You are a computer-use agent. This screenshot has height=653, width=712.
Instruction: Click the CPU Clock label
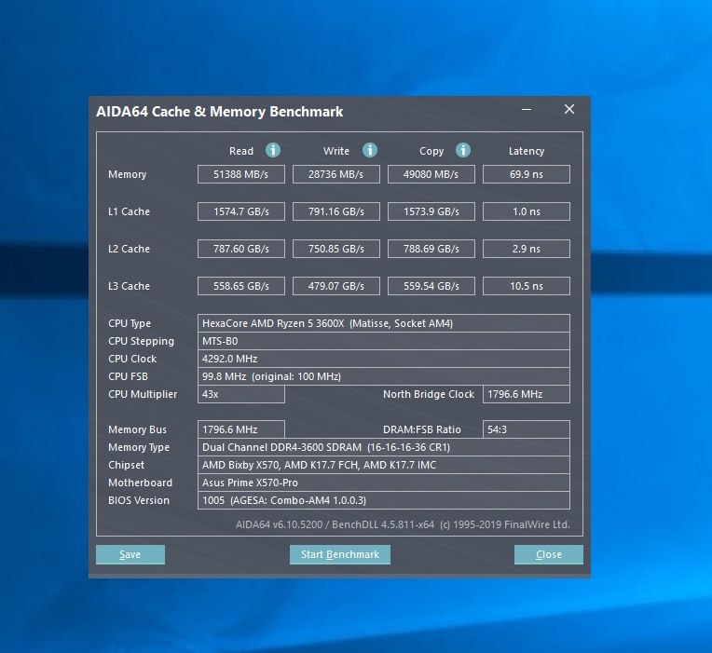coord(132,359)
